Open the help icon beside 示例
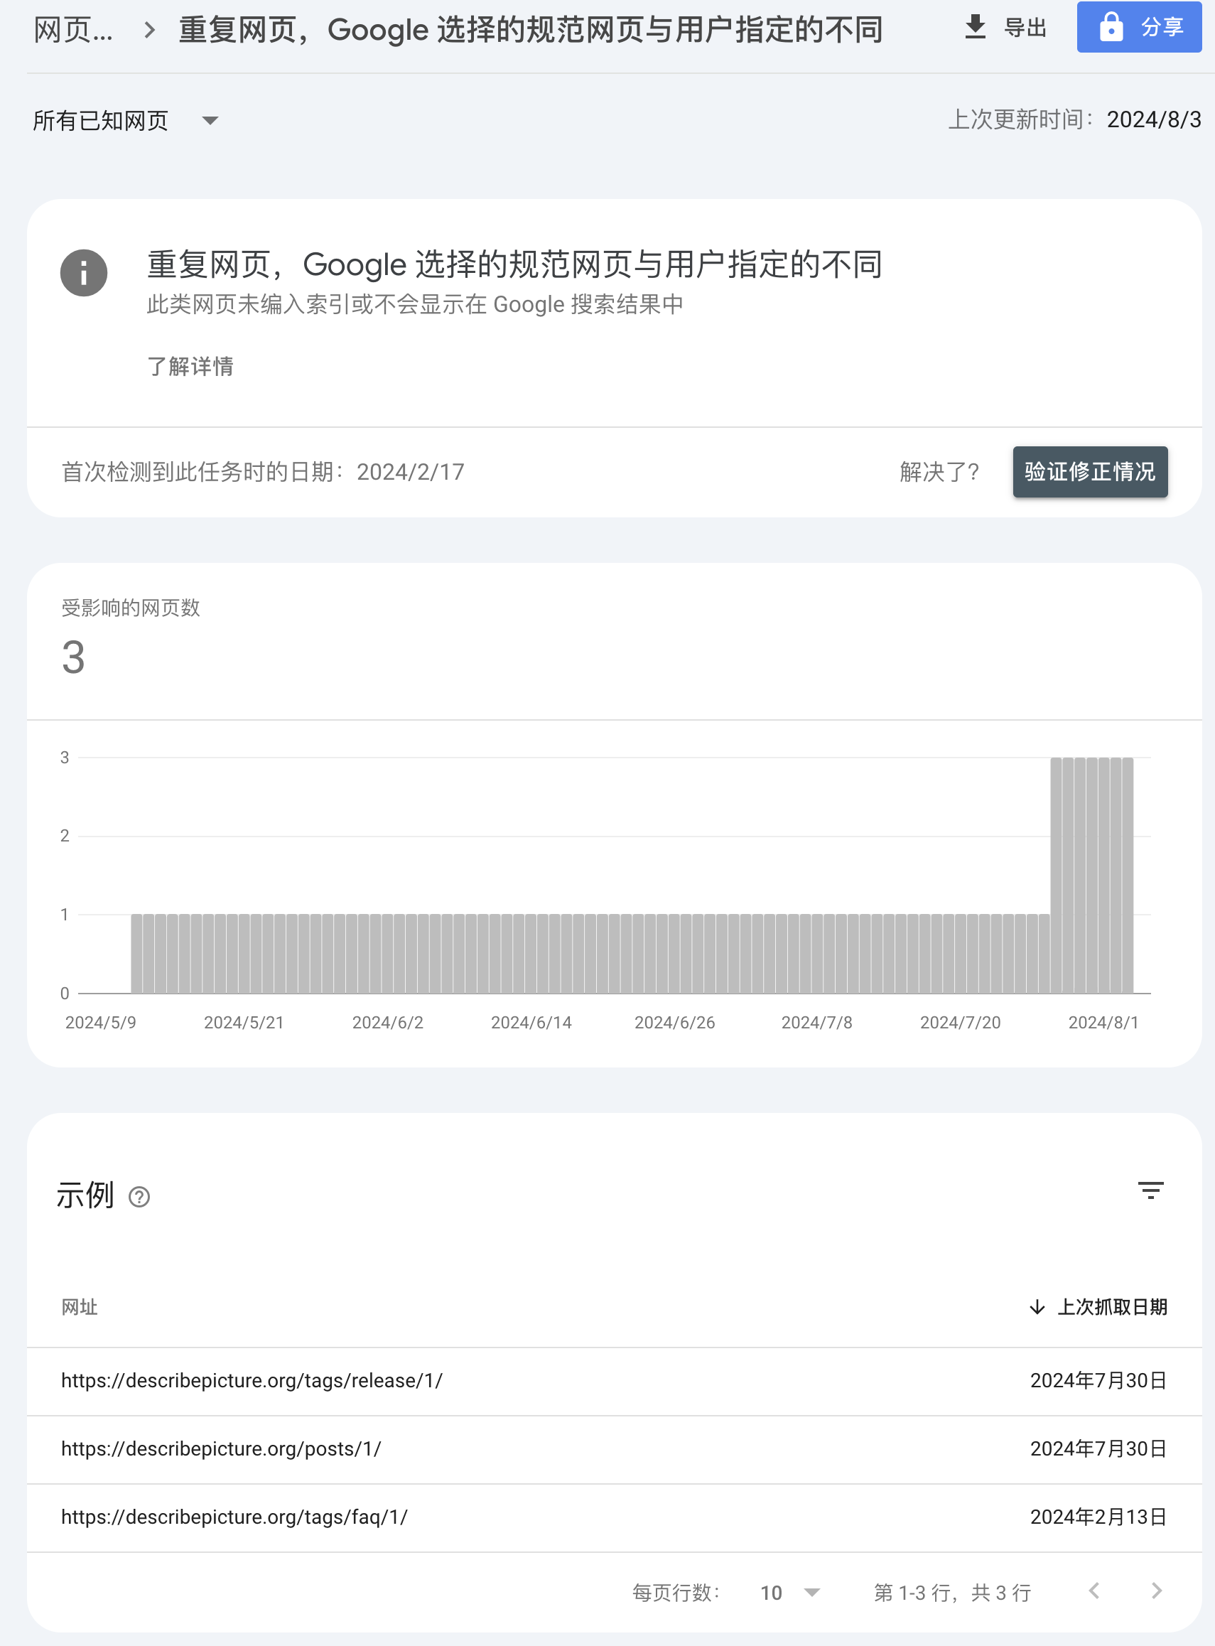This screenshot has width=1215, height=1646. (139, 1197)
